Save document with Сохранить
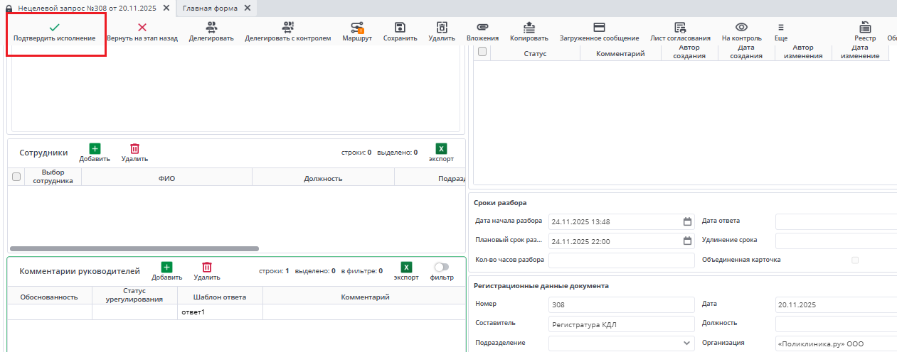The image size is (897, 352). click(400, 32)
